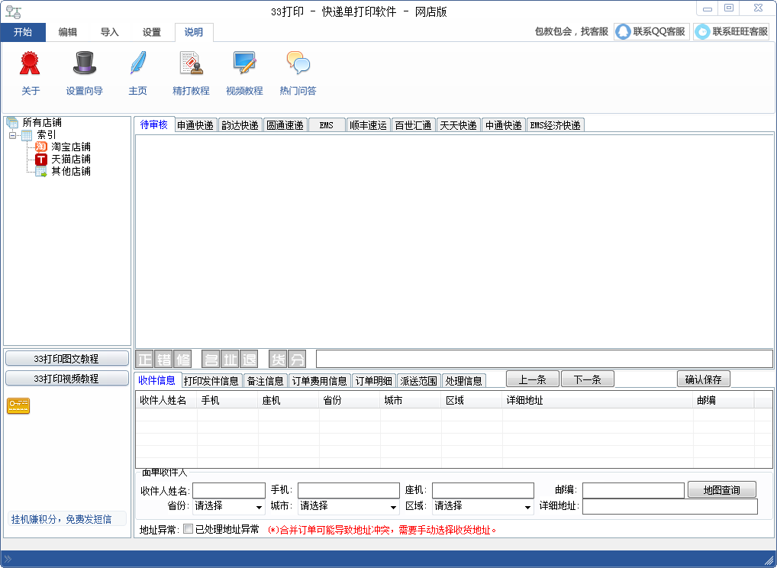Viewport: 777px width, 568px height.
Task: Open the 城市 city dropdown
Action: tap(392, 506)
